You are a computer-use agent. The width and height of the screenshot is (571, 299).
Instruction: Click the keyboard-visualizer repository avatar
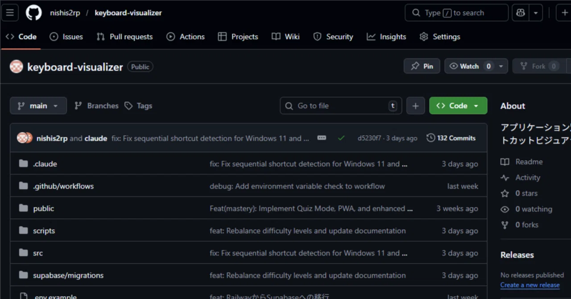click(17, 66)
